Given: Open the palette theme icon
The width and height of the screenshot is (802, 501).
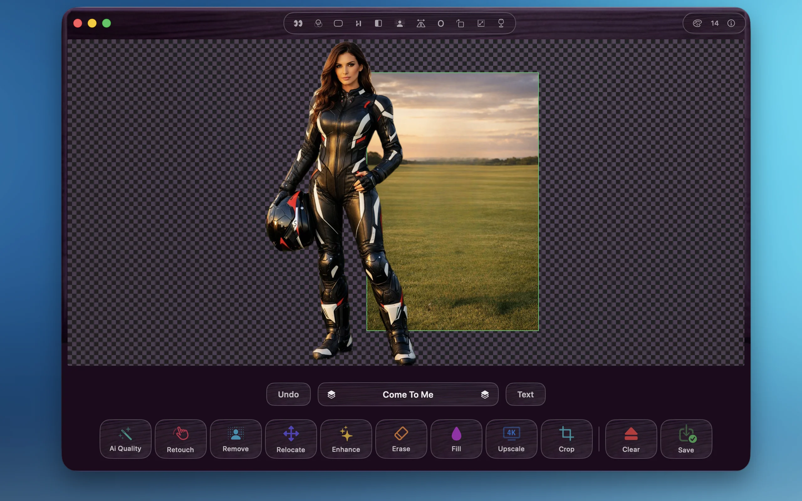Looking at the screenshot, I should point(697,23).
